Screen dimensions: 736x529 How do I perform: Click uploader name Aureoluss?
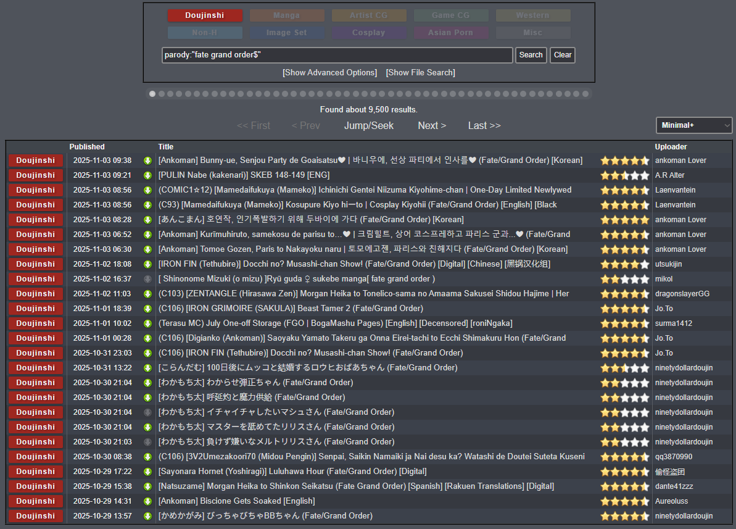tap(672, 501)
